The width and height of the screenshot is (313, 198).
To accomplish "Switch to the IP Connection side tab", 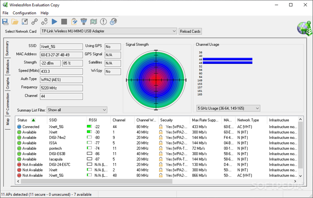I will coord(8,104).
